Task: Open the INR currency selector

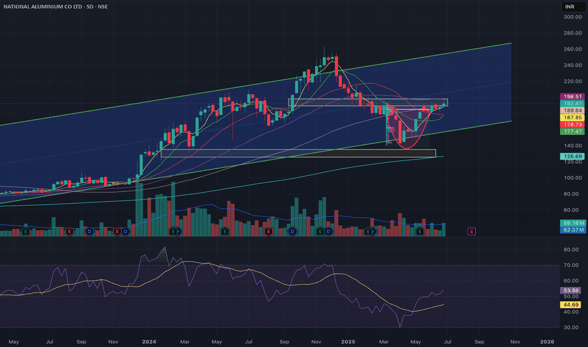Action: 572,7
